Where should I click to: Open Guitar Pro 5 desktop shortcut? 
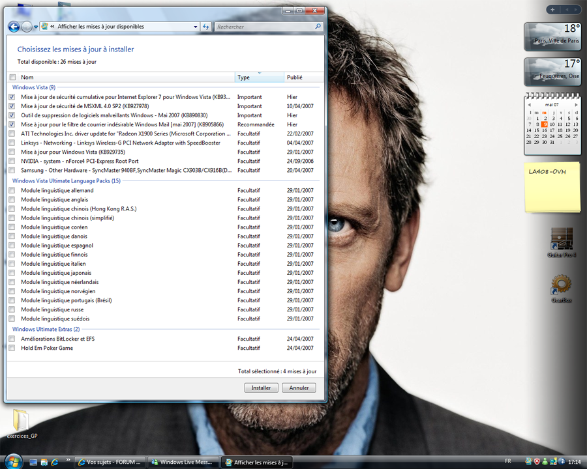tap(561, 240)
